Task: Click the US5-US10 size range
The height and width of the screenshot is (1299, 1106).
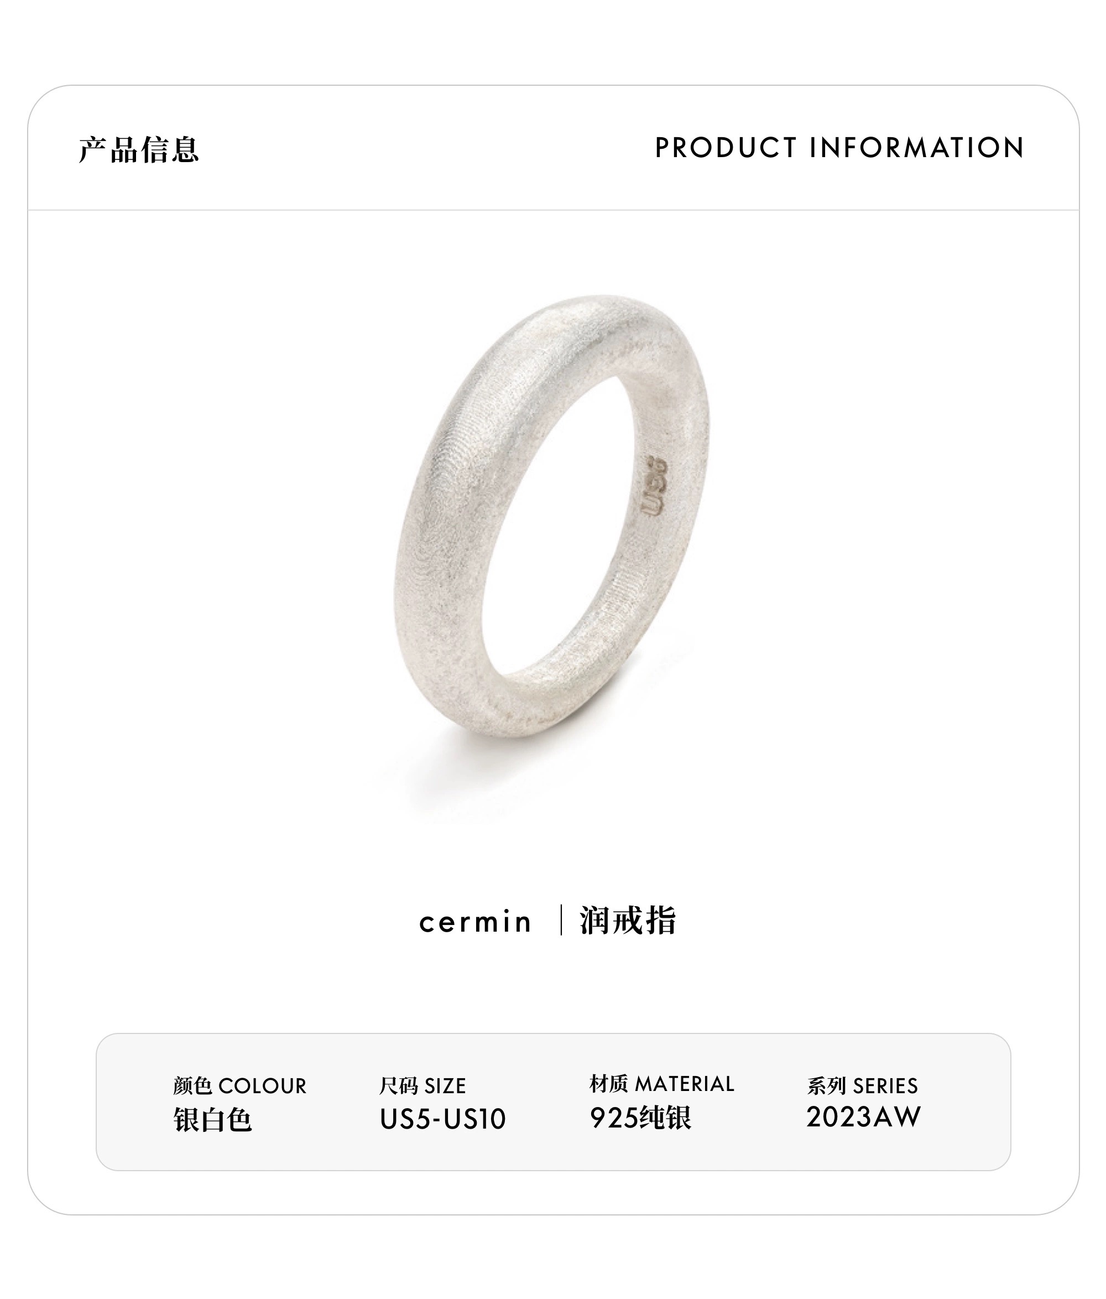Action: [442, 1119]
